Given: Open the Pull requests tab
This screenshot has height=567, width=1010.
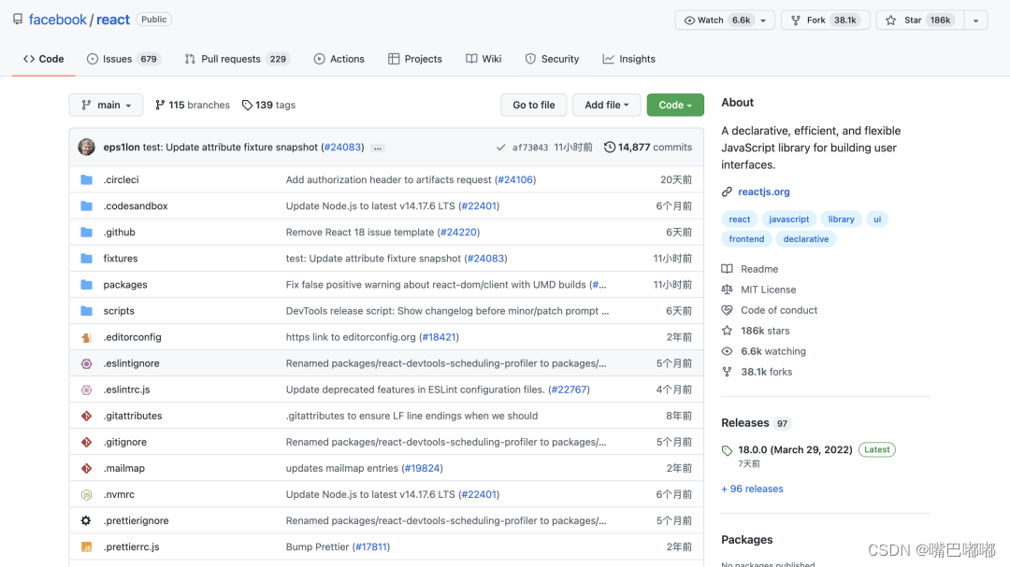Looking at the screenshot, I should (237, 59).
